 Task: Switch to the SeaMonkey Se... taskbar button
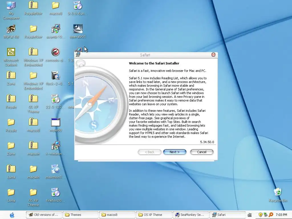[190, 215]
